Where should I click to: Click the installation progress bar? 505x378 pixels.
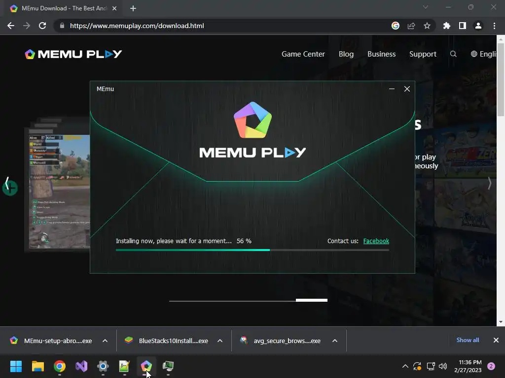(x=252, y=250)
